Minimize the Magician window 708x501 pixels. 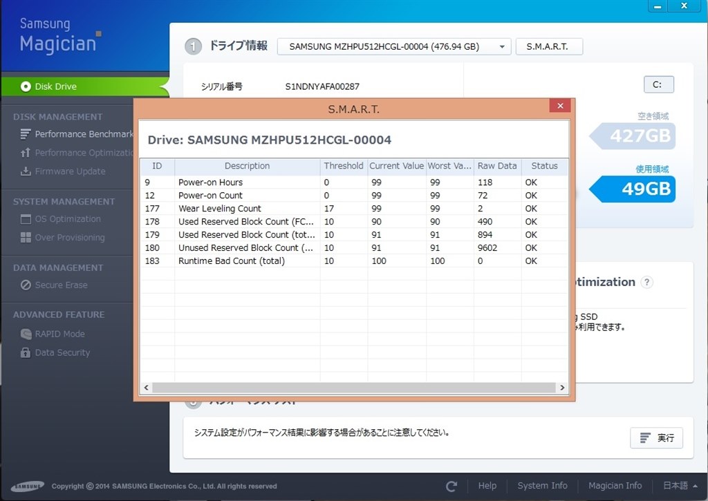pos(658,6)
